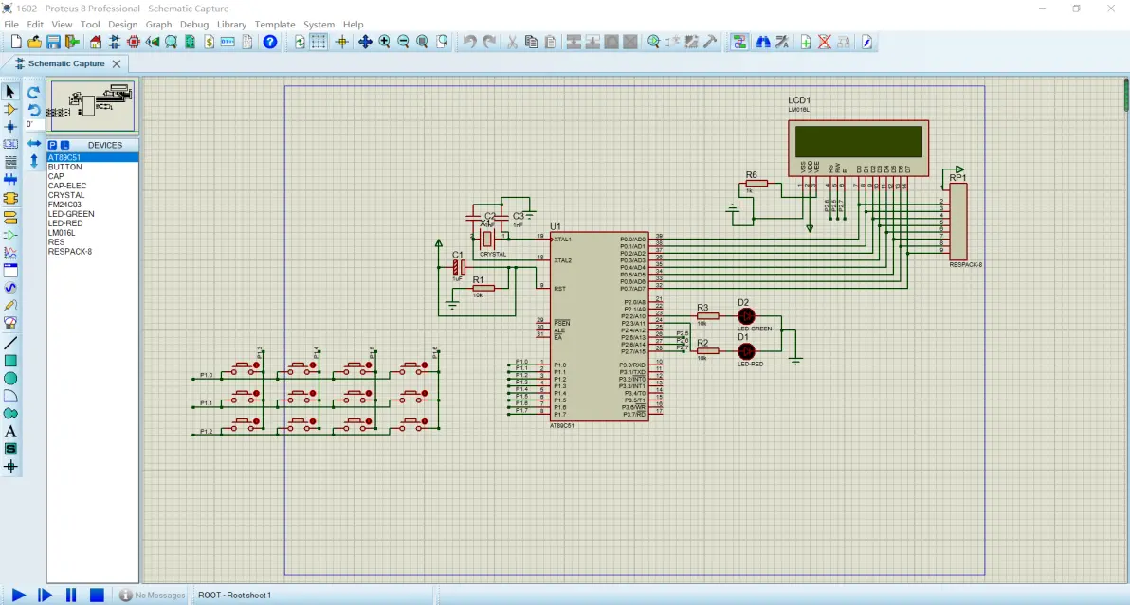Toggle the Wire Autorouter icon
This screenshot has width=1130, height=605.
pyautogui.click(x=739, y=43)
